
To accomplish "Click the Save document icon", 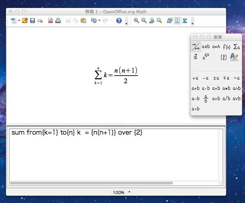I will coord(32,21).
